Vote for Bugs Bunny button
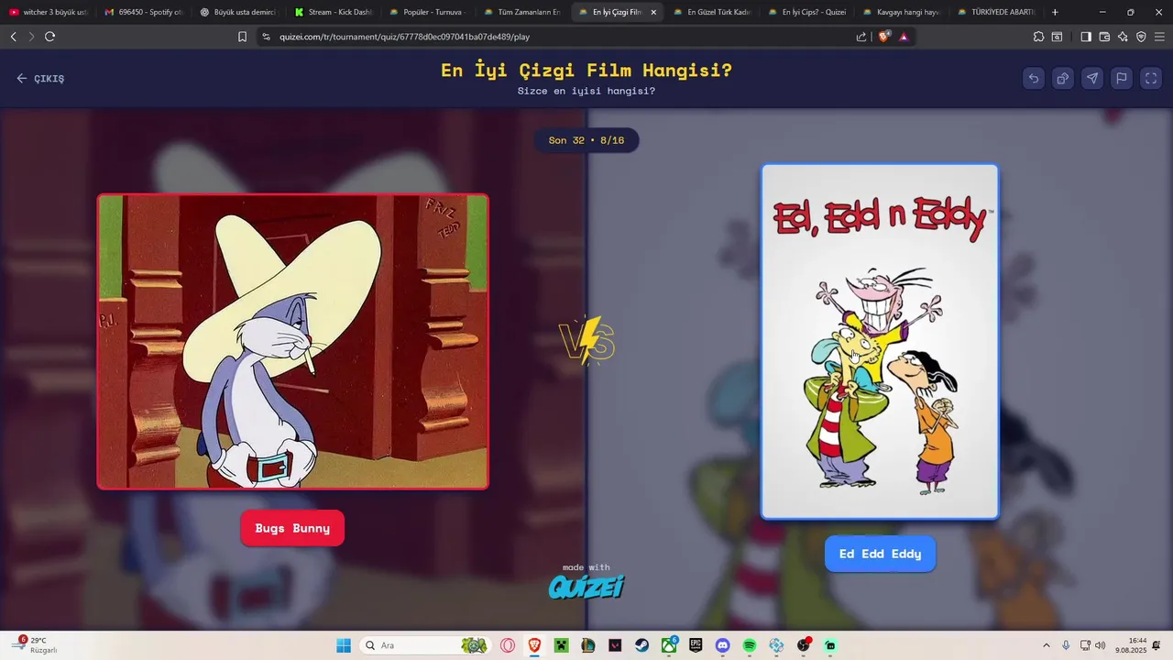1173x660 pixels. [292, 528]
